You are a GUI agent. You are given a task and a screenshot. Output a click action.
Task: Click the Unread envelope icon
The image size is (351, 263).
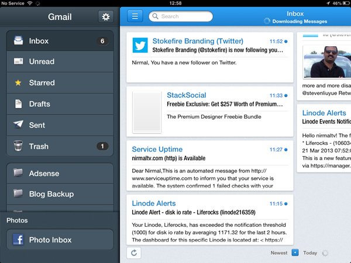pyautogui.click(x=18, y=61)
